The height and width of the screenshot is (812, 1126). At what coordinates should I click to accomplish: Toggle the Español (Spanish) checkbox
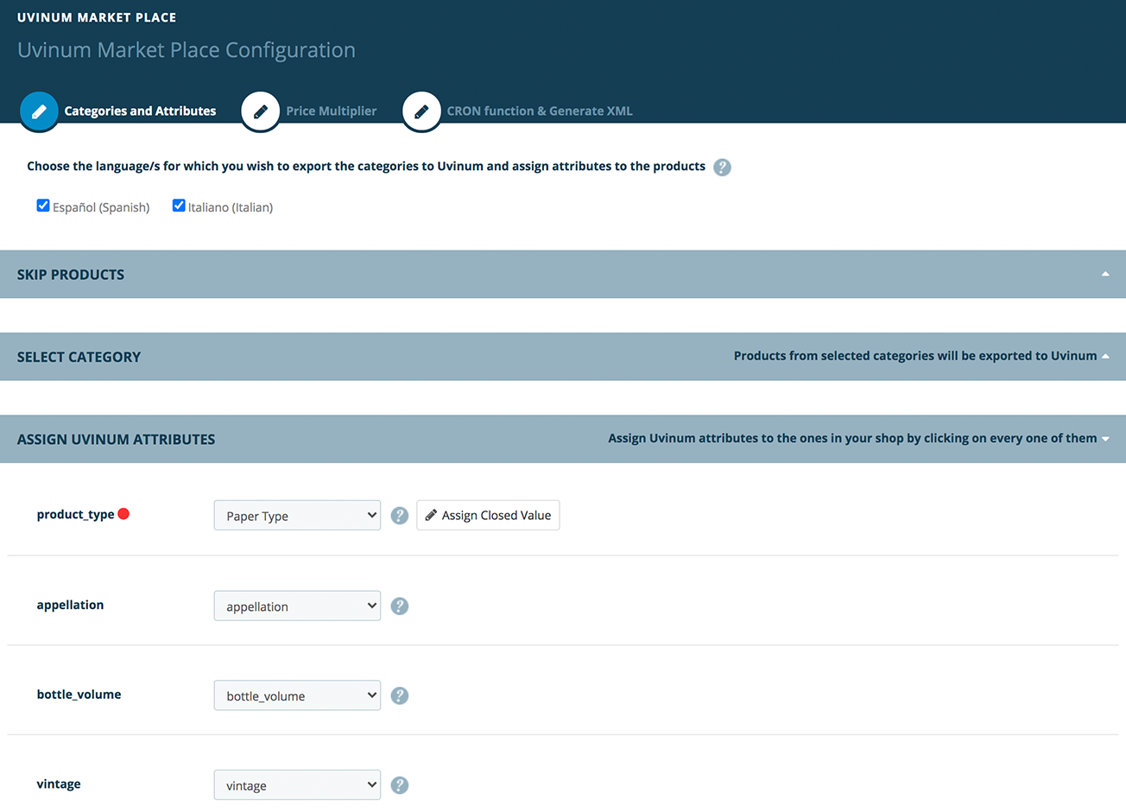42,206
